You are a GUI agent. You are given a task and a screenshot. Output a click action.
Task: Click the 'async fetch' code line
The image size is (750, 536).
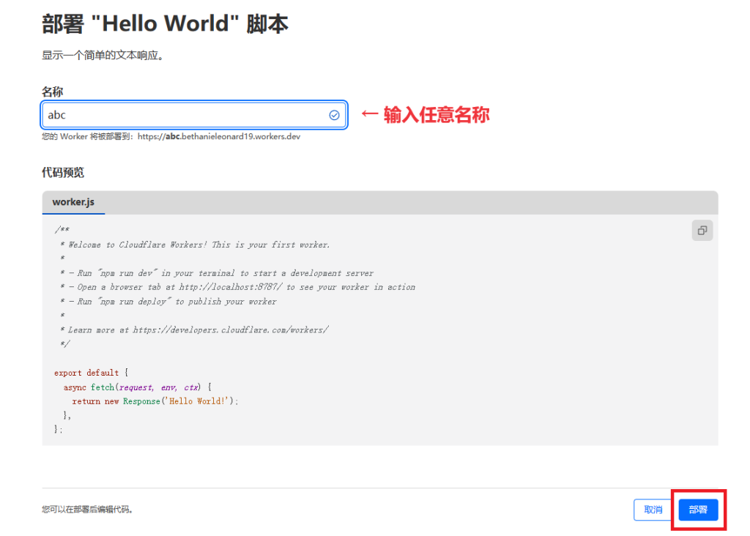(137, 387)
